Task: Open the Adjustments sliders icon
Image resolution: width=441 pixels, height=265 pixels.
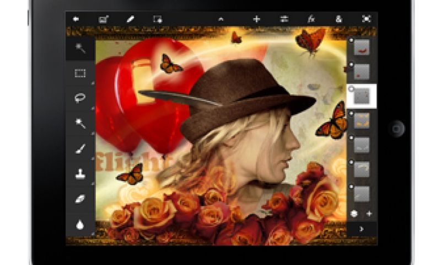Action: (x=284, y=19)
